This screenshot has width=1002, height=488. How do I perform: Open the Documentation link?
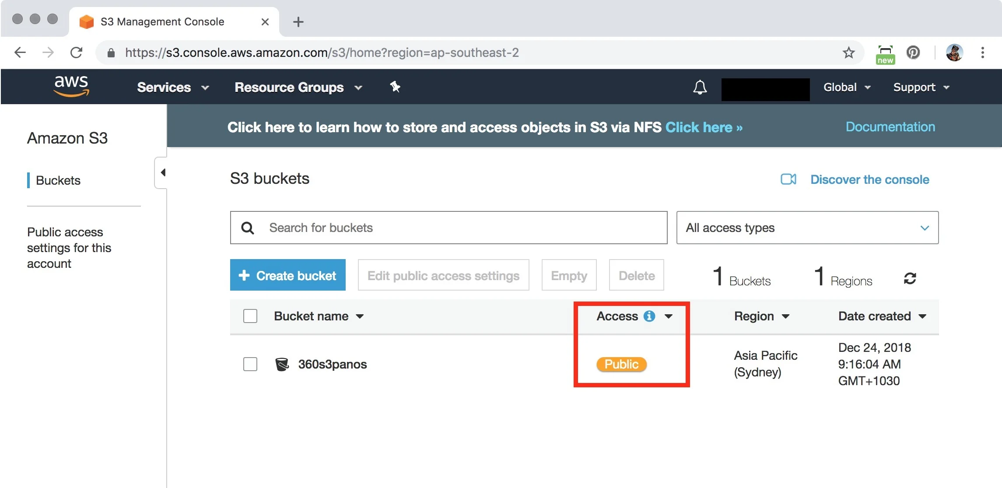[x=890, y=126]
